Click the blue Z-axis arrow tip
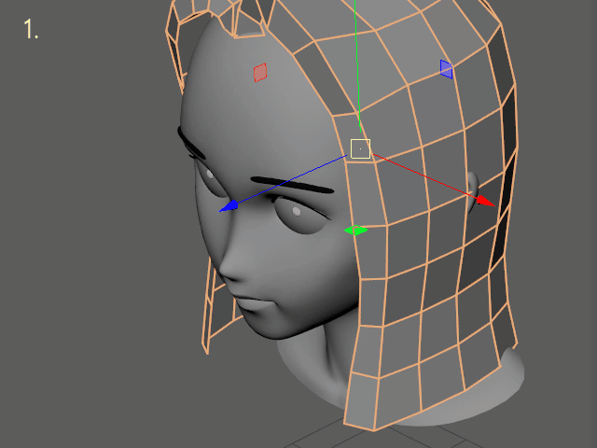The width and height of the screenshot is (597, 448). point(227,207)
